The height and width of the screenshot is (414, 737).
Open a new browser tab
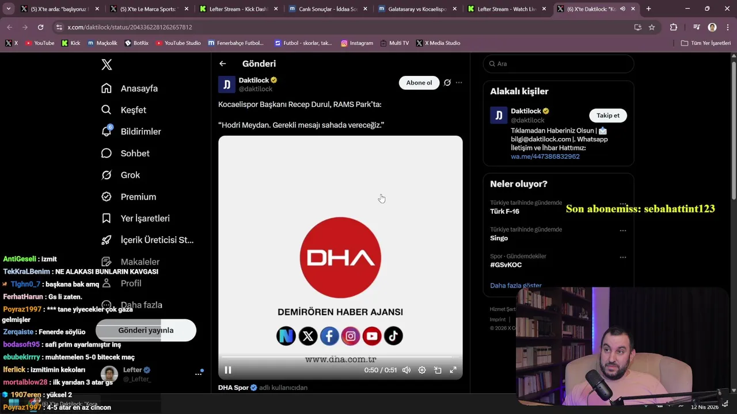point(648,9)
